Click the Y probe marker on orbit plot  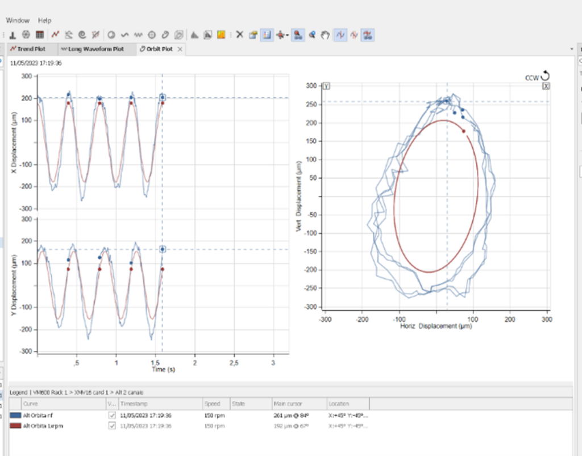pyautogui.click(x=326, y=86)
